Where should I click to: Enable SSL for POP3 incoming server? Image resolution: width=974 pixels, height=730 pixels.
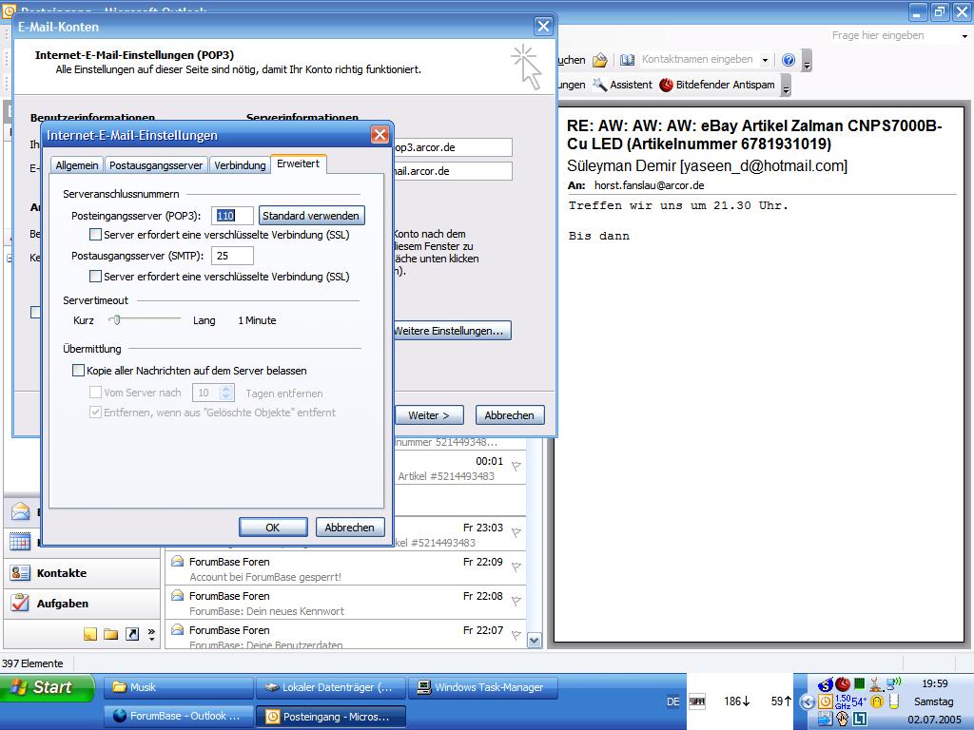coord(96,235)
